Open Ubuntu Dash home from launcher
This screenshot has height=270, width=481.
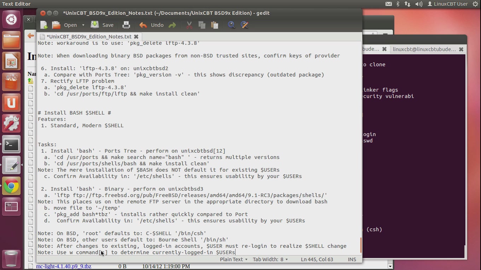(x=11, y=19)
